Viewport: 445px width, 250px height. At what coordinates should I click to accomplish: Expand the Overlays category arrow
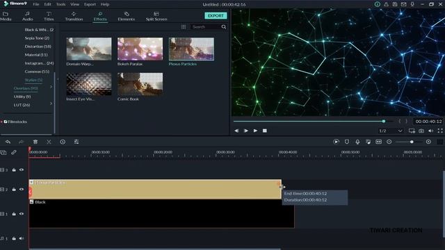51,87
